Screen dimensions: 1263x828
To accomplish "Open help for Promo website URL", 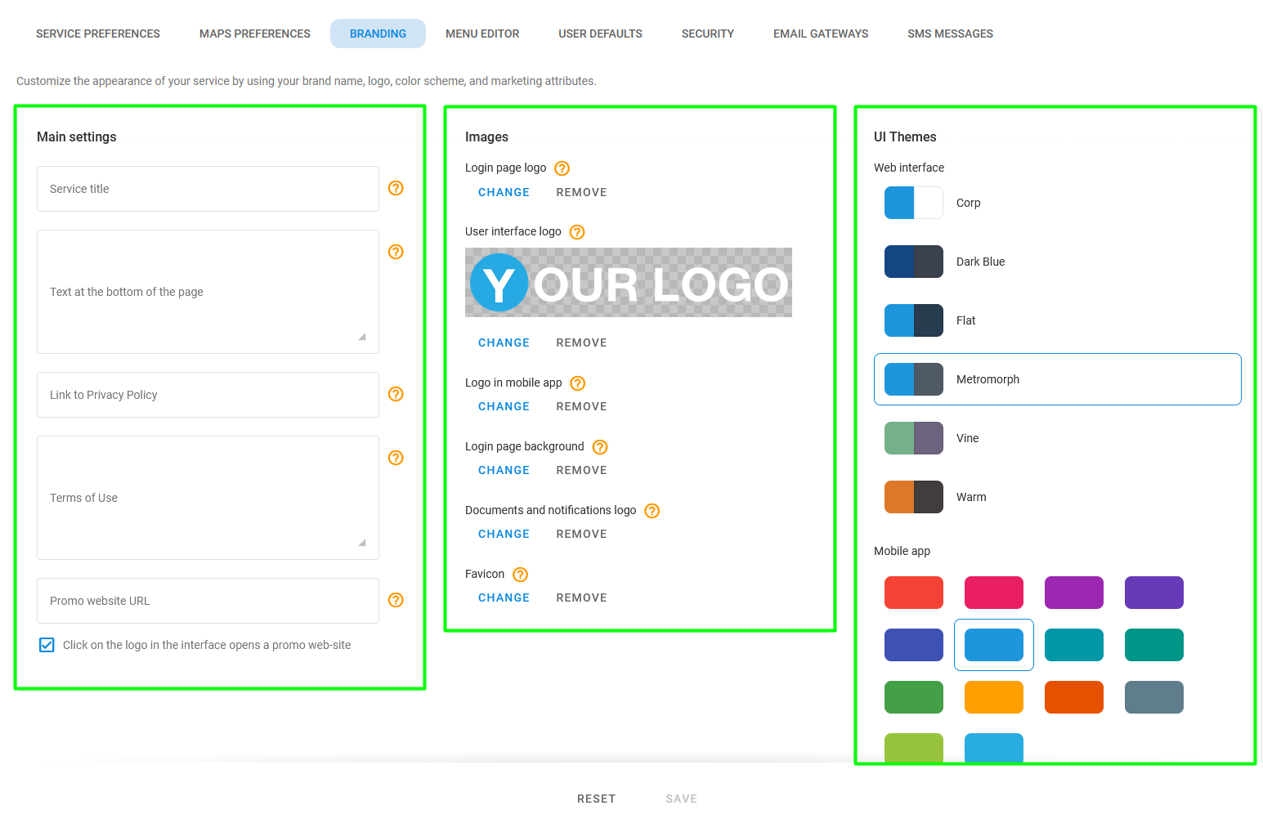I will pyautogui.click(x=396, y=600).
